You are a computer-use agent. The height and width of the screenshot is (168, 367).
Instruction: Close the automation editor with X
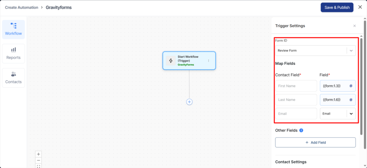point(360,7)
